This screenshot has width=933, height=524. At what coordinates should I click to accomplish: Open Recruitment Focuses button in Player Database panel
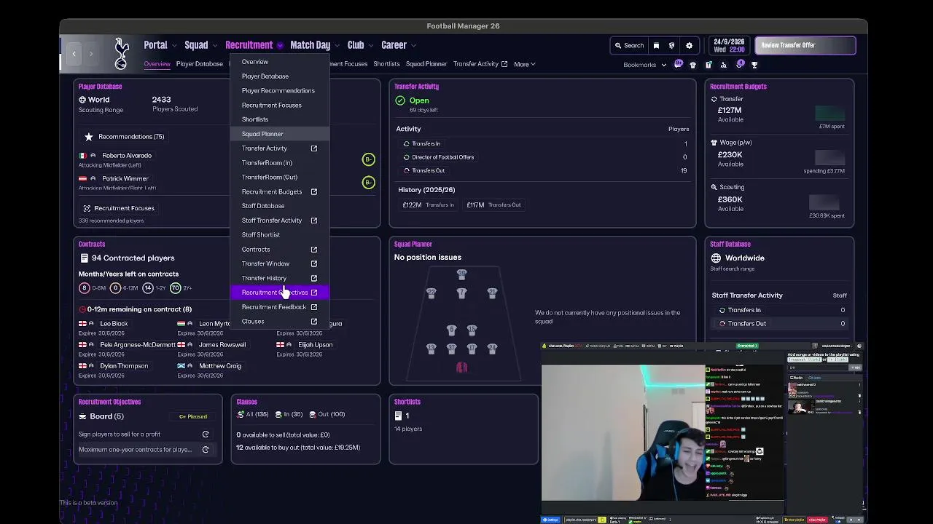[x=119, y=208]
